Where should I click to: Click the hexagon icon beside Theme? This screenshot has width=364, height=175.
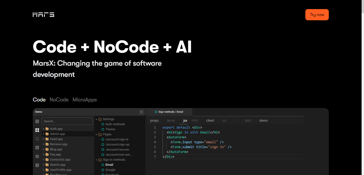[103, 129]
